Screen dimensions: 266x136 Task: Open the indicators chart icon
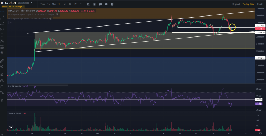pos(88,4)
